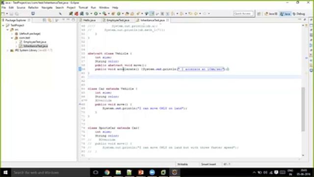314x177 pixels.
Task: Click the Back navigation arrow icon
Action: tap(195, 14)
